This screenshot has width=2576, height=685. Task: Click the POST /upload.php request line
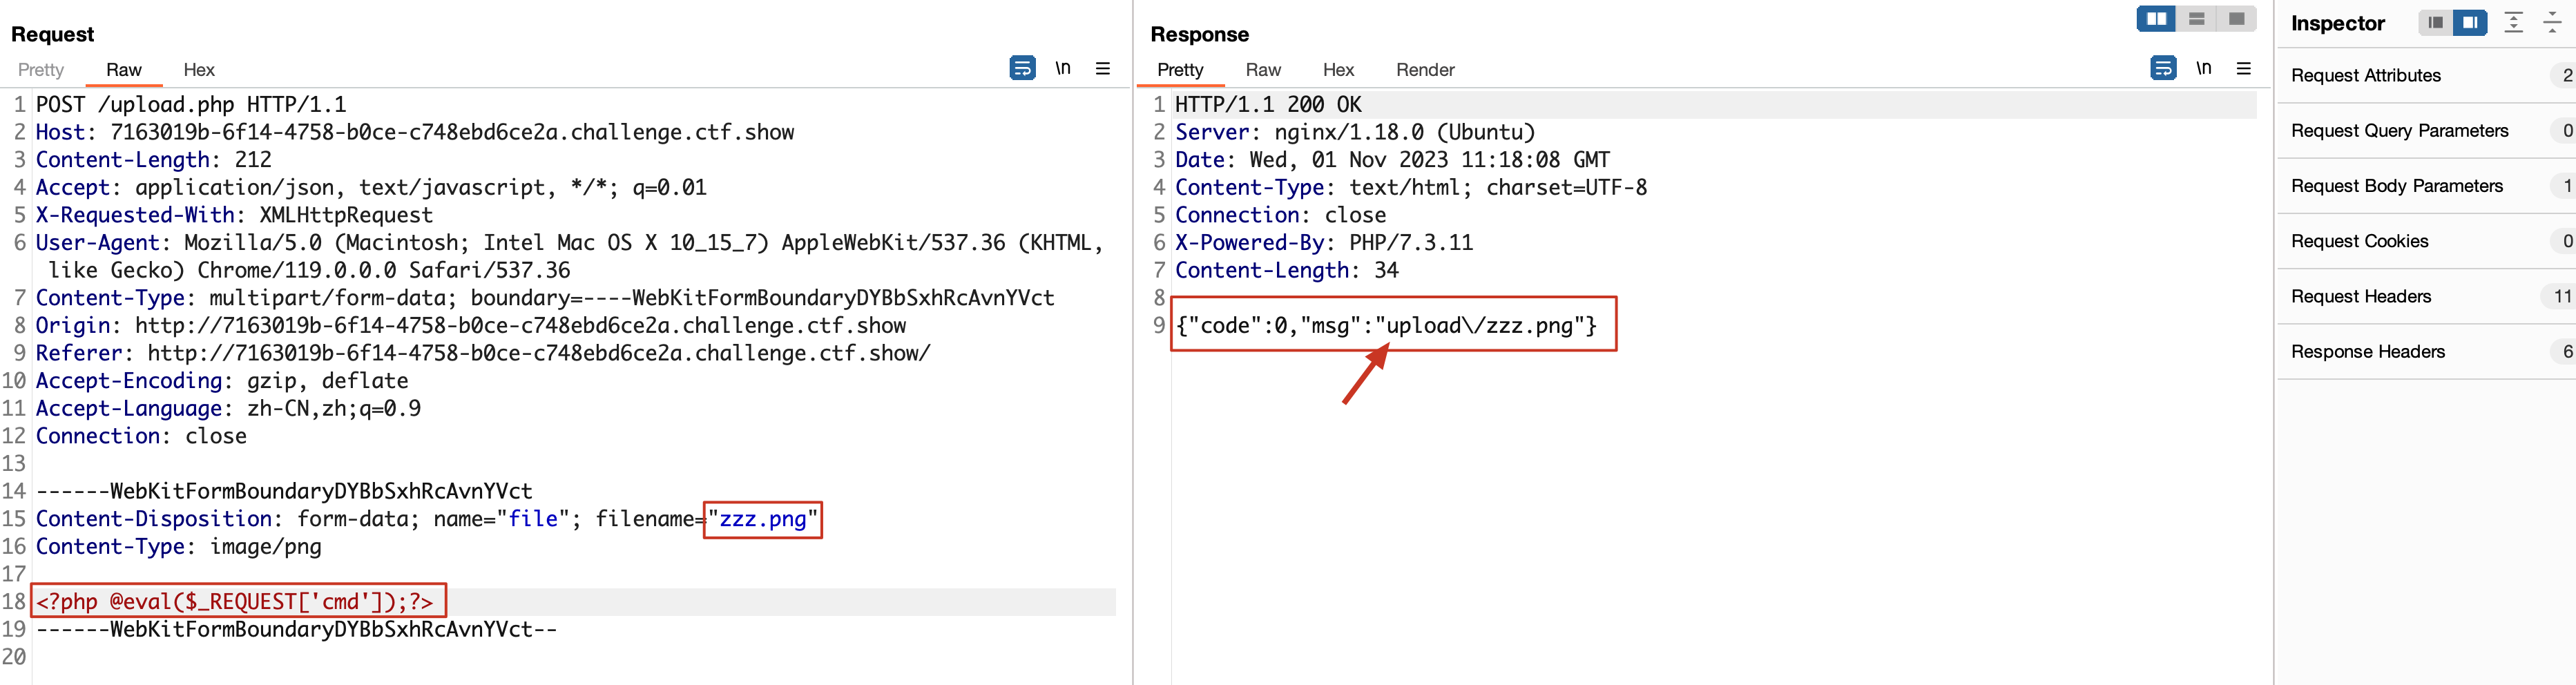pyautogui.click(x=191, y=104)
